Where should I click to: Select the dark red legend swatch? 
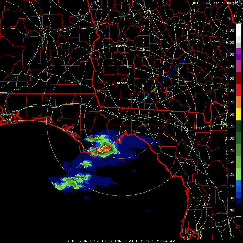click(238, 78)
